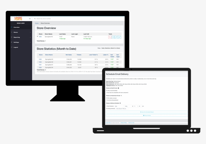The width and height of the screenshot is (206, 144).
Task: Click Save this Scheduled Report button
Action: (147, 112)
